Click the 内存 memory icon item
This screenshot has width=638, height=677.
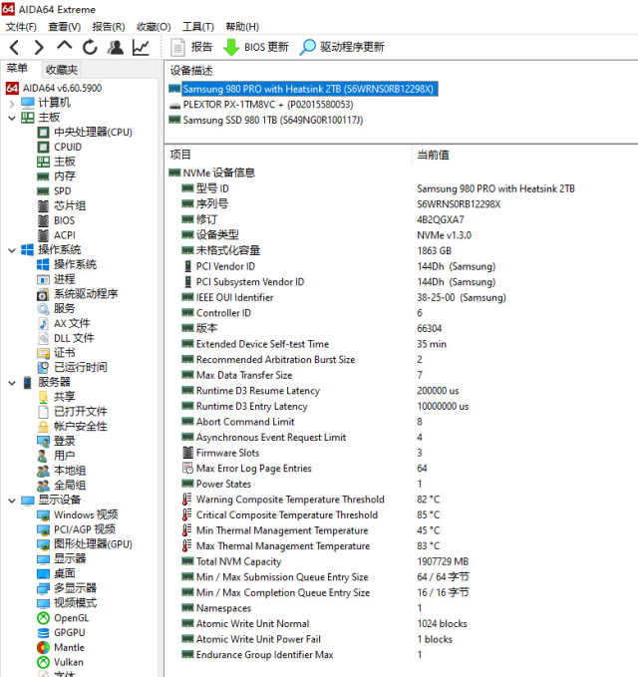(x=43, y=176)
